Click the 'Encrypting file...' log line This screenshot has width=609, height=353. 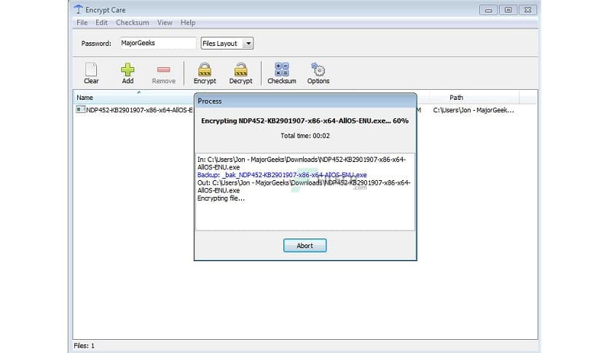click(221, 198)
